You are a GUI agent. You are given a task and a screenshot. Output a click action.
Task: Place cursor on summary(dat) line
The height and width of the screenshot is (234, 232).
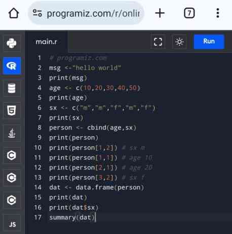[72, 217]
